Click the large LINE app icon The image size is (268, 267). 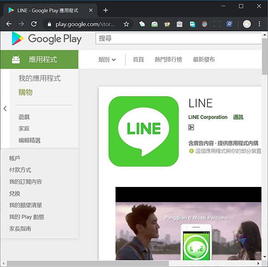143,131
